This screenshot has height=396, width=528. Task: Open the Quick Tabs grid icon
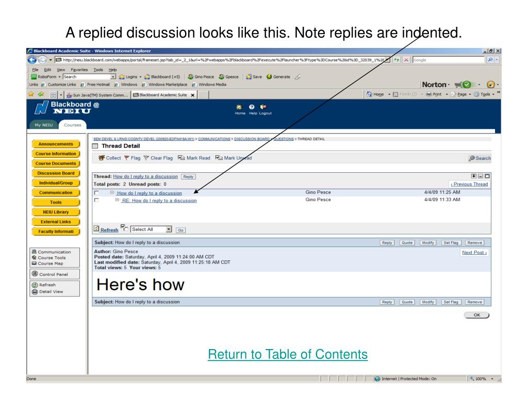pyautogui.click(x=53, y=95)
